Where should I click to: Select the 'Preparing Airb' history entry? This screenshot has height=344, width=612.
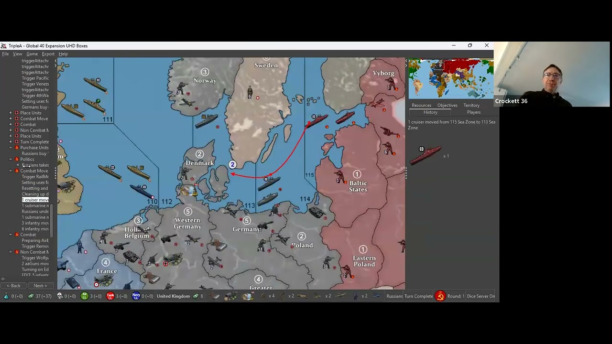pyautogui.click(x=35, y=240)
